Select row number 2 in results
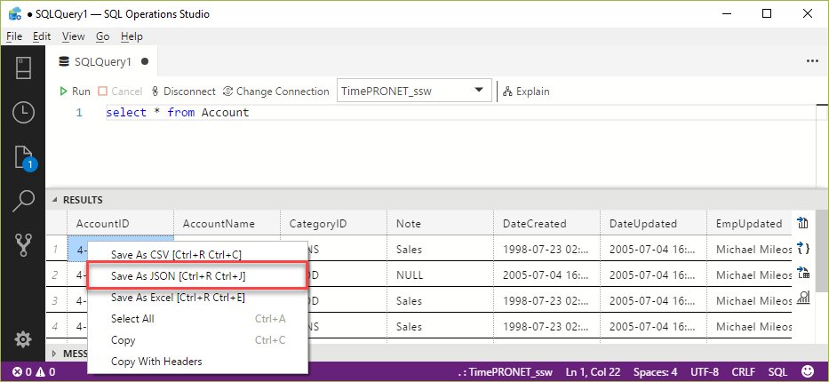 pyautogui.click(x=56, y=275)
